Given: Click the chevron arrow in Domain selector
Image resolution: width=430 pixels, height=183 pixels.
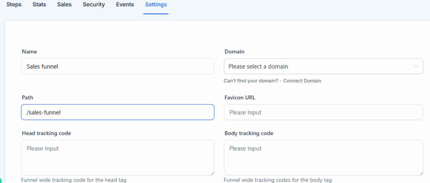Looking at the screenshot, I should pos(416,66).
